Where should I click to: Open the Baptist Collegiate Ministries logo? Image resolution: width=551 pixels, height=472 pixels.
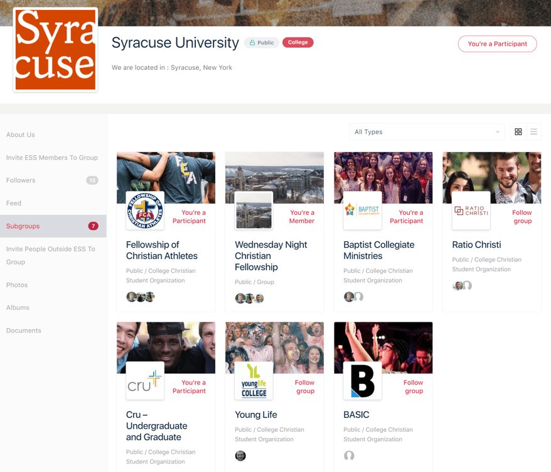(362, 211)
